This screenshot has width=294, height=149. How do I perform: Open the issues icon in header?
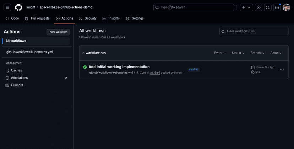point(258,7)
